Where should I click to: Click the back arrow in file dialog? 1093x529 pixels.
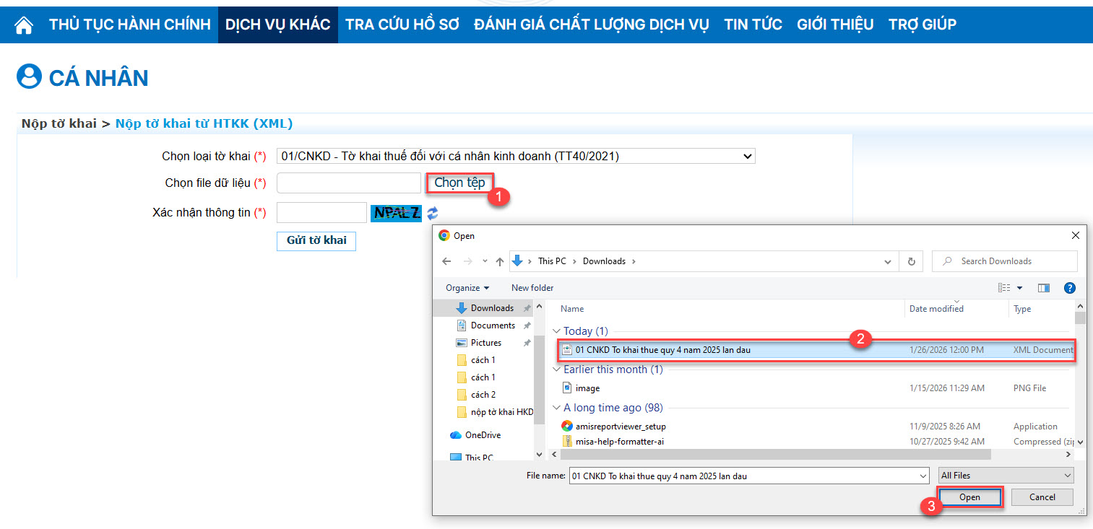tap(446, 261)
